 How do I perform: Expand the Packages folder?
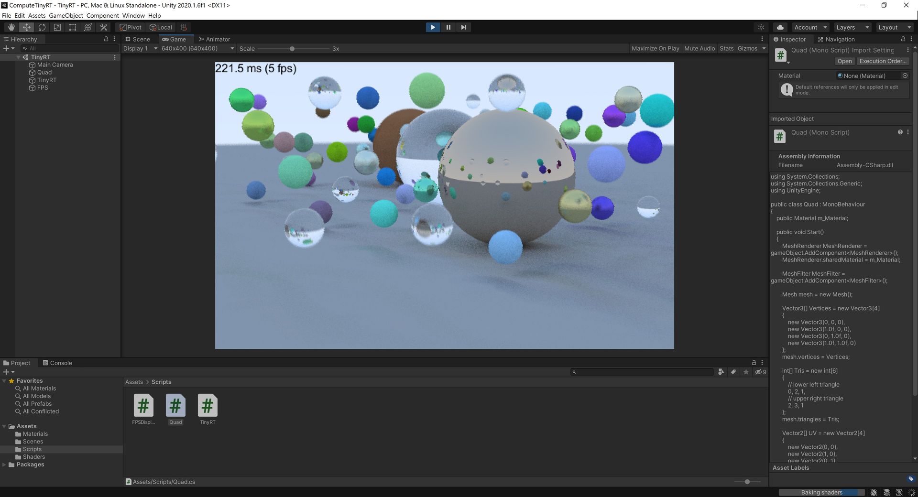pos(4,465)
